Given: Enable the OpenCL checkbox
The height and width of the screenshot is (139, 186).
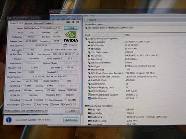Looking at the screenshot, I should [x=23, y=100].
